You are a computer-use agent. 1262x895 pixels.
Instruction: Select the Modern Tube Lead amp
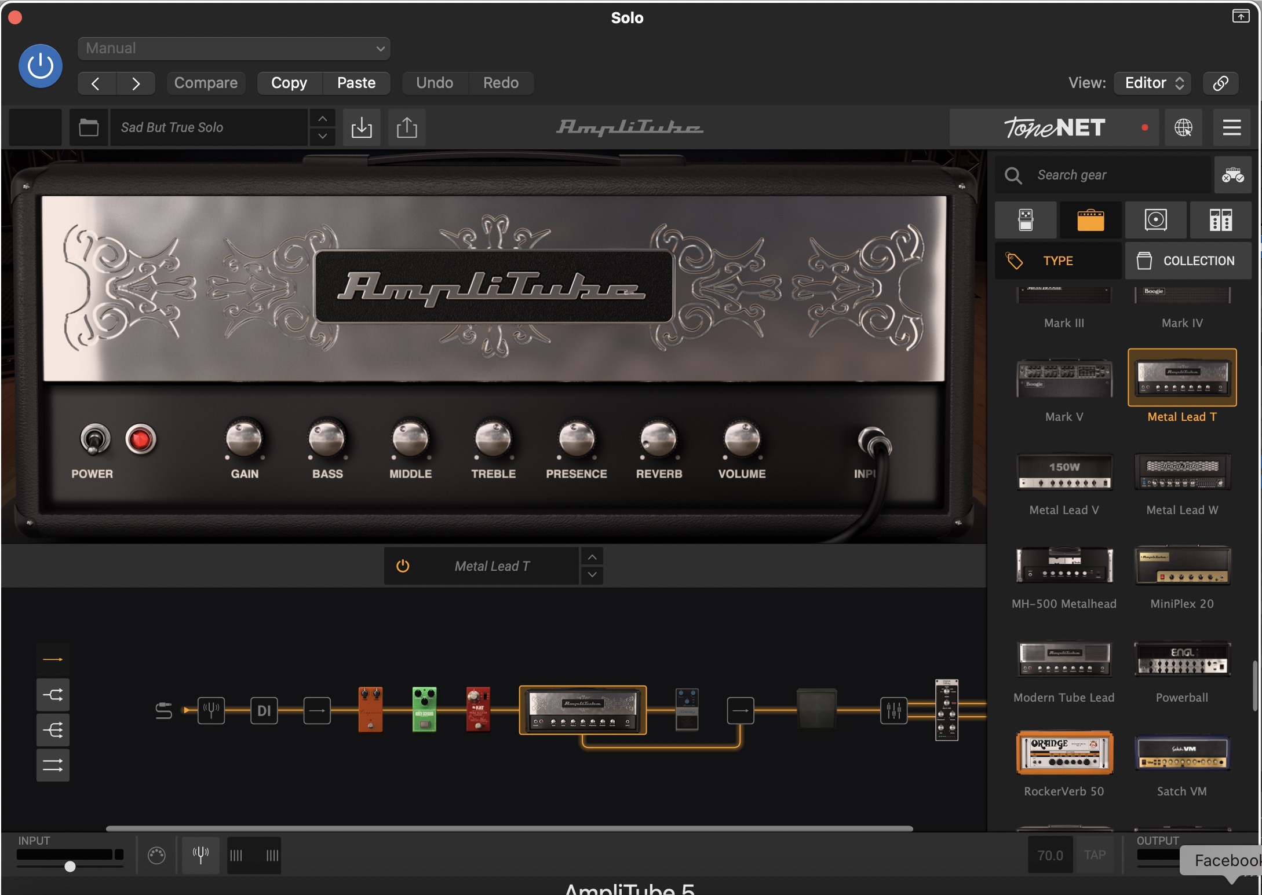1064,659
